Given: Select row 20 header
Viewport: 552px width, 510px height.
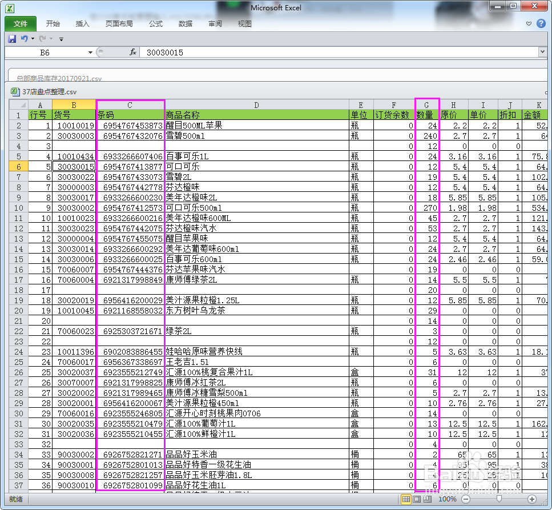Looking at the screenshot, I should (19, 311).
